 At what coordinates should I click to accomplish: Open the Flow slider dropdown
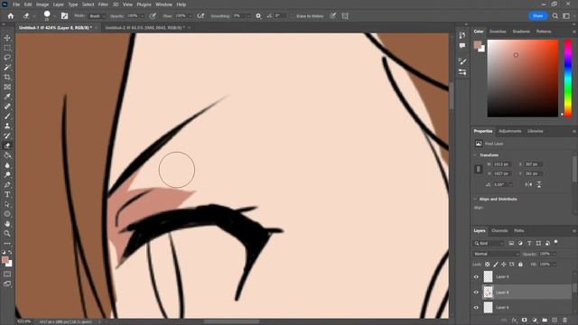click(x=190, y=16)
